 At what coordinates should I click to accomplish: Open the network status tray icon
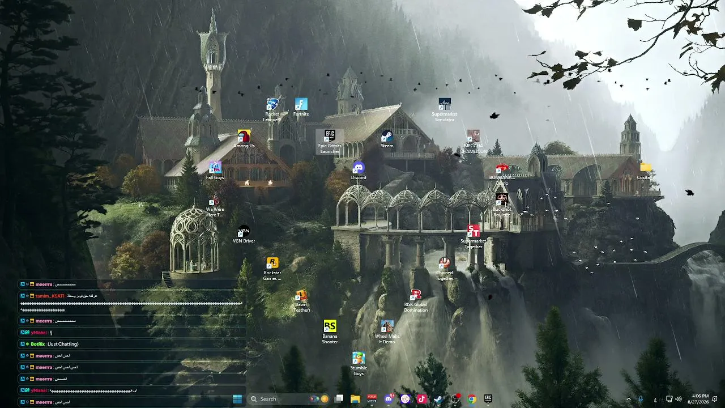click(x=669, y=399)
